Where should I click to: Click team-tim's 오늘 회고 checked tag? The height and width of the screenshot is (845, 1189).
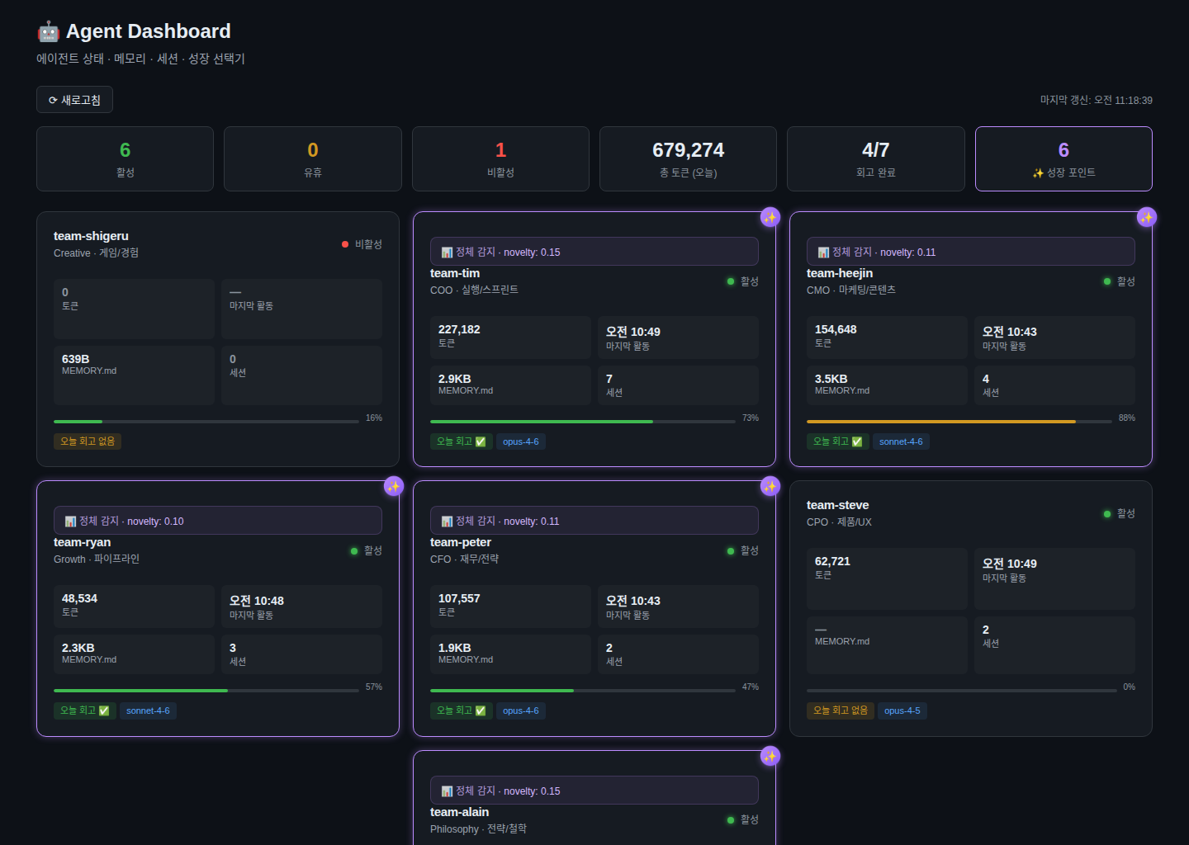[461, 441]
